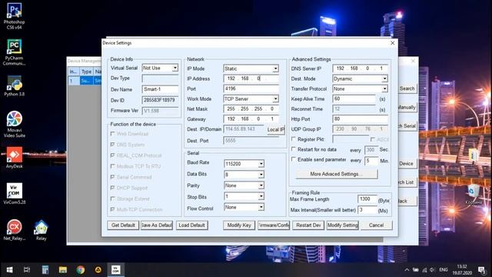
Task: Click Modify Setting button
Action: [x=342, y=225]
